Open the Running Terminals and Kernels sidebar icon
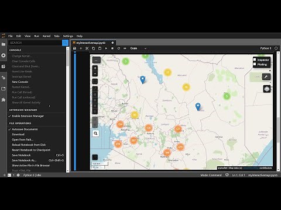This screenshot has width=281, height=210. (x=4, y=55)
